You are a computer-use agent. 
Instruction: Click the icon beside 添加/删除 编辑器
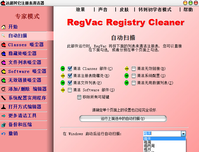point(4,89)
